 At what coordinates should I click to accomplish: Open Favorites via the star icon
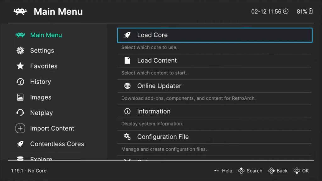[20, 66]
